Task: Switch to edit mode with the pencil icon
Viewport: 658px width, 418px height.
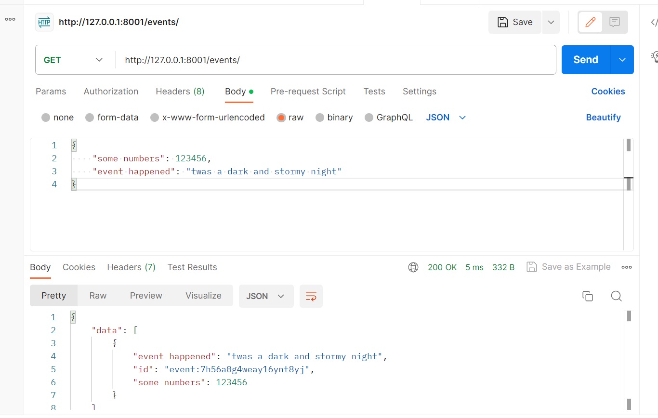Action: point(591,22)
